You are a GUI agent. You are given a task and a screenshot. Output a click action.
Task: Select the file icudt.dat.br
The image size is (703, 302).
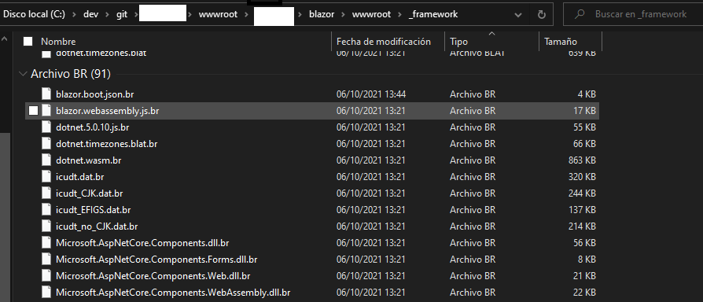[79, 177]
